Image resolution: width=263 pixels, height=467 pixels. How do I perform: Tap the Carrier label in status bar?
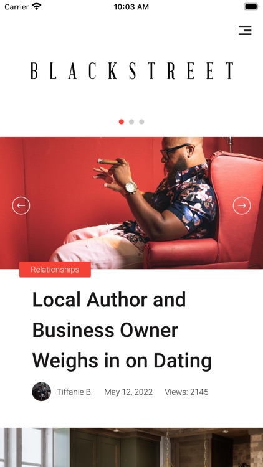click(x=17, y=7)
